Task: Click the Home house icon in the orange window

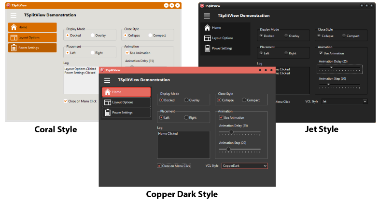Action: 14,27
